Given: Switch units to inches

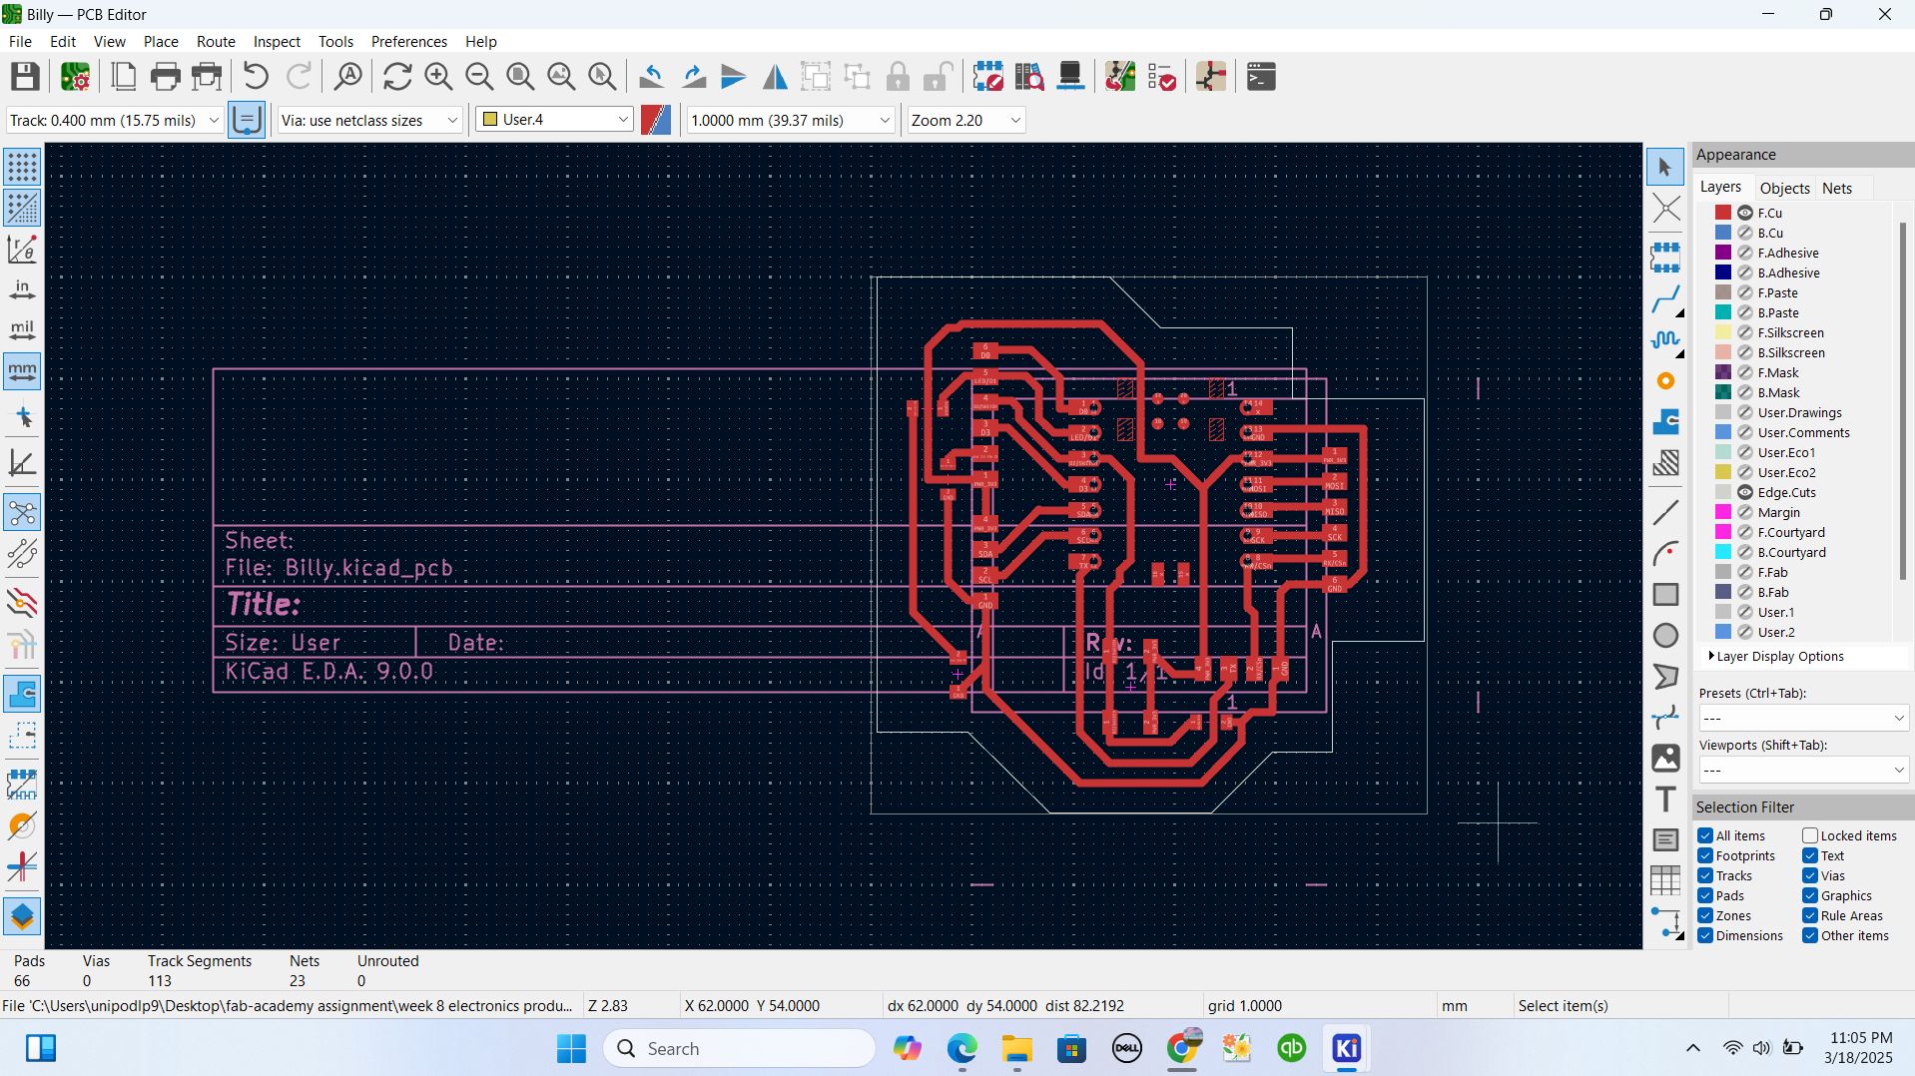Looking at the screenshot, I should click(x=22, y=289).
